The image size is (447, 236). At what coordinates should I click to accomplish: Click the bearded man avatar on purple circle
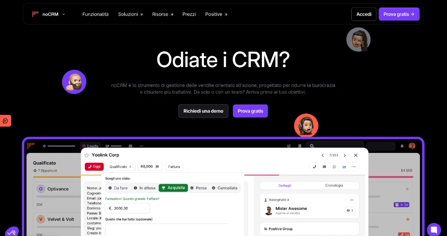[74, 82]
